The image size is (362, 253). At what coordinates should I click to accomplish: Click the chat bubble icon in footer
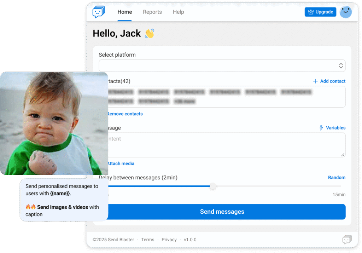[347, 240]
